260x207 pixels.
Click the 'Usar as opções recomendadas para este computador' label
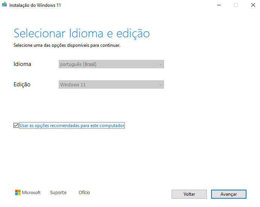pyautogui.click(x=72, y=126)
